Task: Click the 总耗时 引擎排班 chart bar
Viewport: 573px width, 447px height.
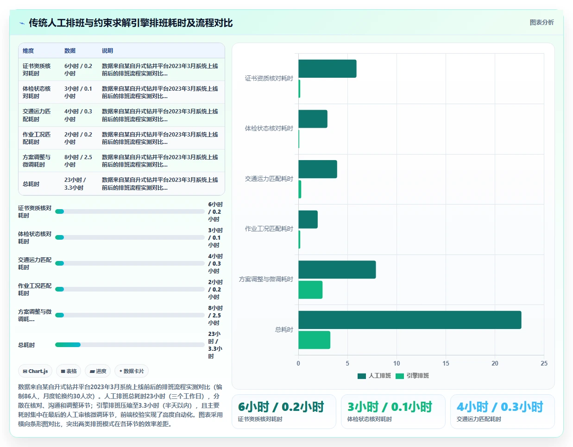Action: tap(315, 340)
